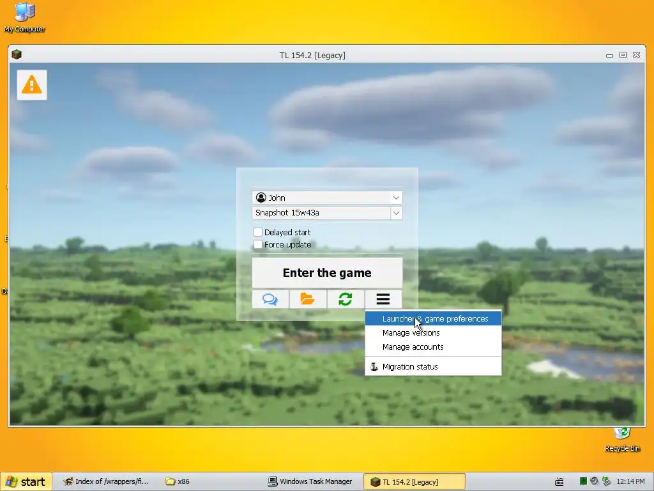This screenshot has height=491, width=654.
Task: Close the TL launcher window
Action: 637,55
